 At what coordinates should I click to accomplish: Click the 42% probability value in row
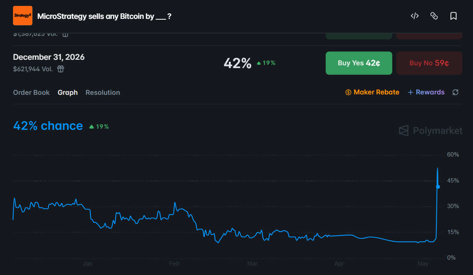[237, 63]
